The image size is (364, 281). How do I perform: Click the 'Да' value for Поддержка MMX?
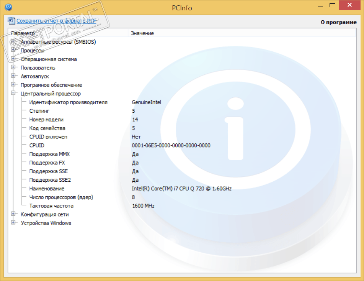click(135, 154)
